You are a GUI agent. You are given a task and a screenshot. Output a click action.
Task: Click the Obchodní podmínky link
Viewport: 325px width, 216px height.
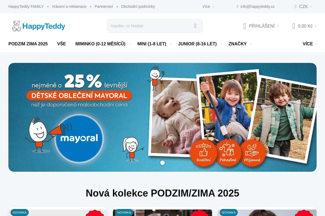click(x=138, y=6)
